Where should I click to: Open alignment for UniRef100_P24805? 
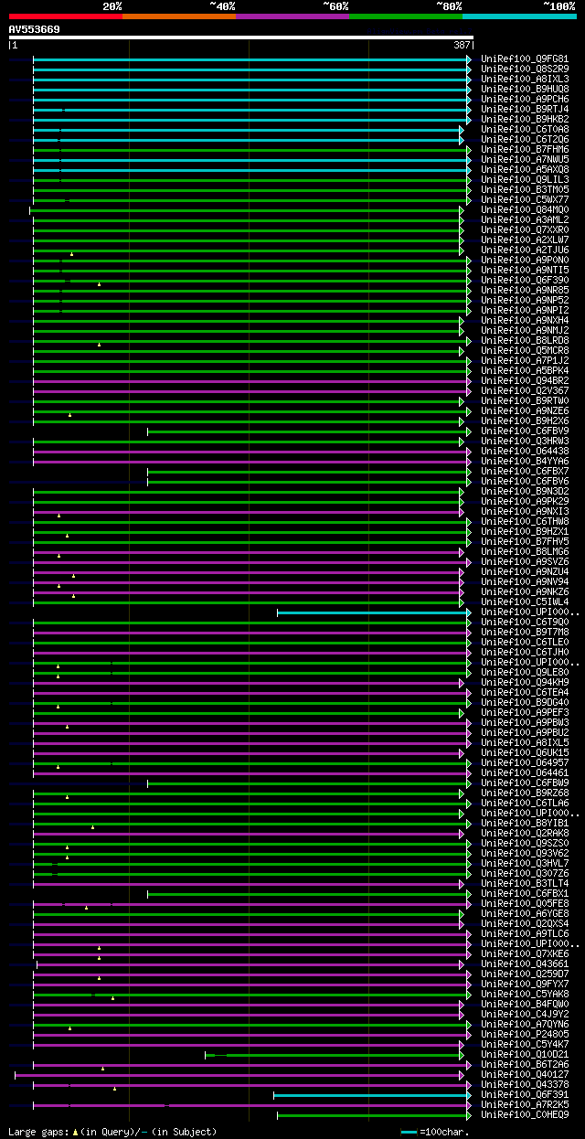coord(526,1035)
